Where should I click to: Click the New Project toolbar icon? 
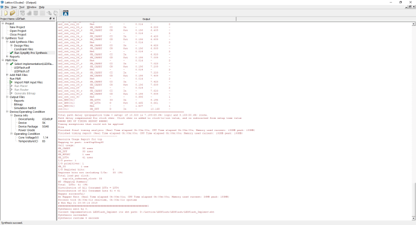pyautogui.click(x=6, y=13)
